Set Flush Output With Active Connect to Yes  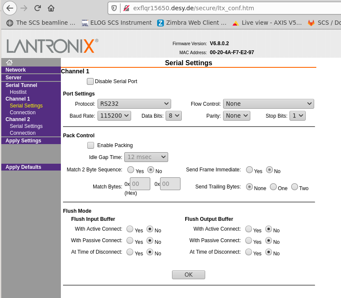click(x=248, y=229)
